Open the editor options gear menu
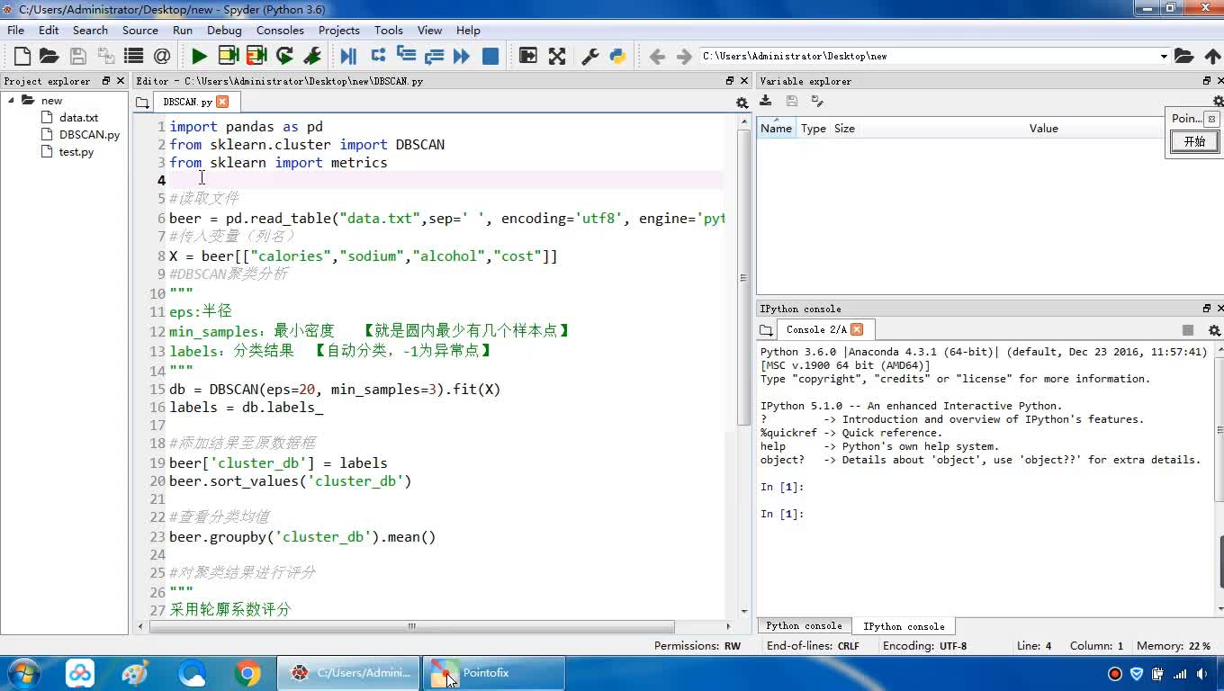1224x691 pixels. click(742, 103)
